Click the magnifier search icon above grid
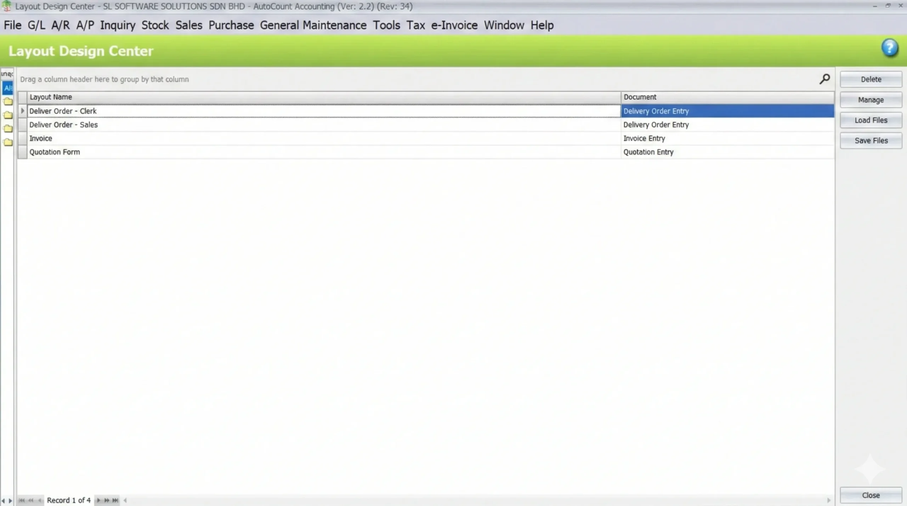The width and height of the screenshot is (907, 506). click(x=824, y=79)
